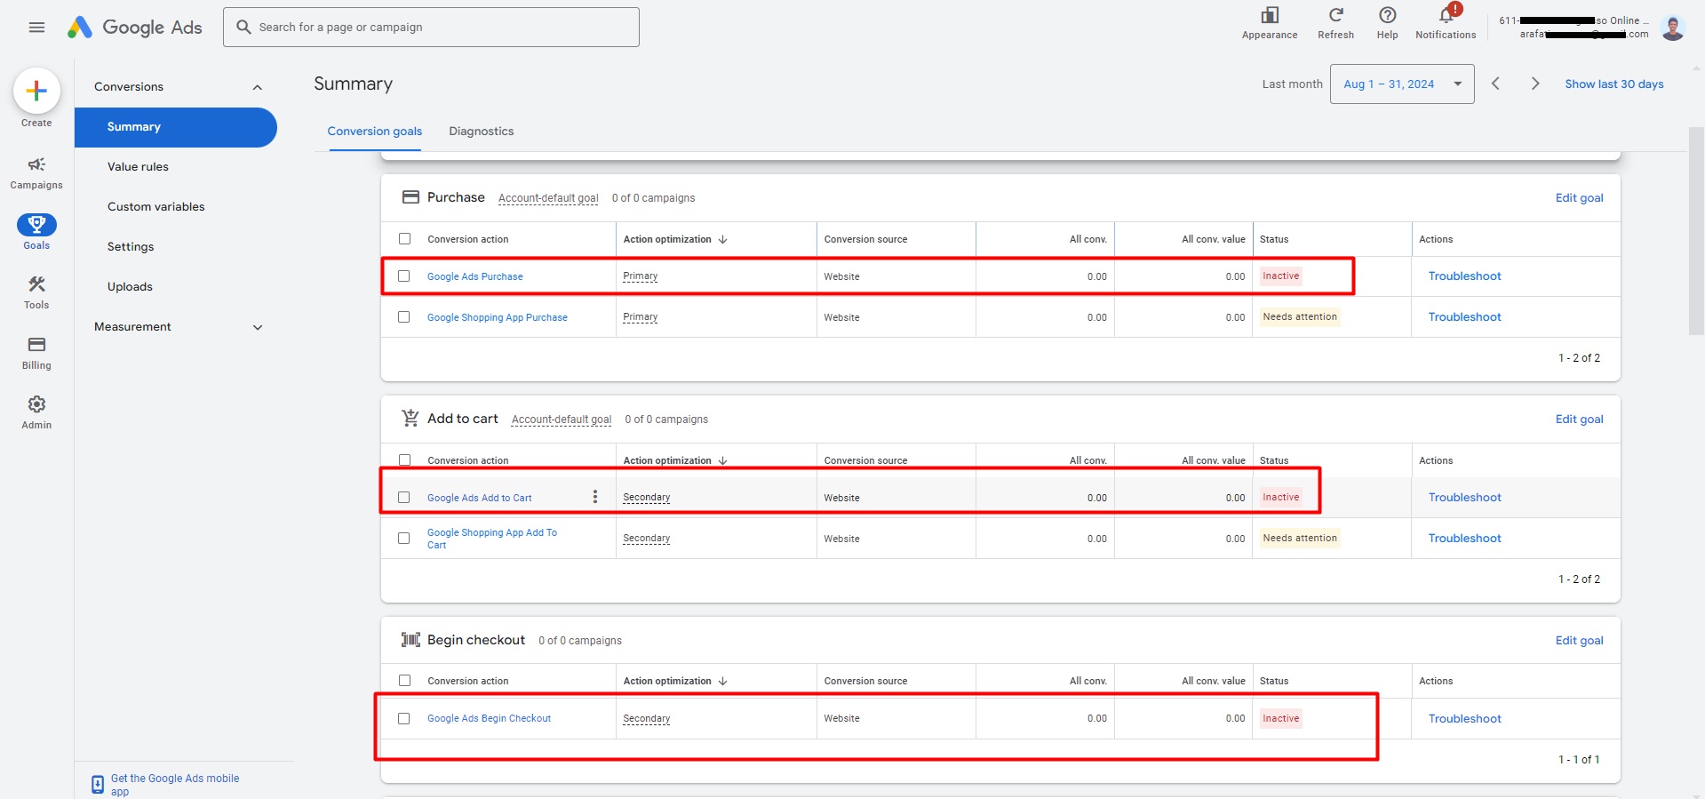
Task: Click the mobile app phone icon
Action: pos(98,785)
